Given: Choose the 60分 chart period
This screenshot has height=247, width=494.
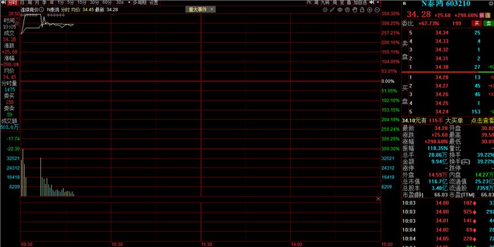Looking at the screenshot, I should coord(107,3).
